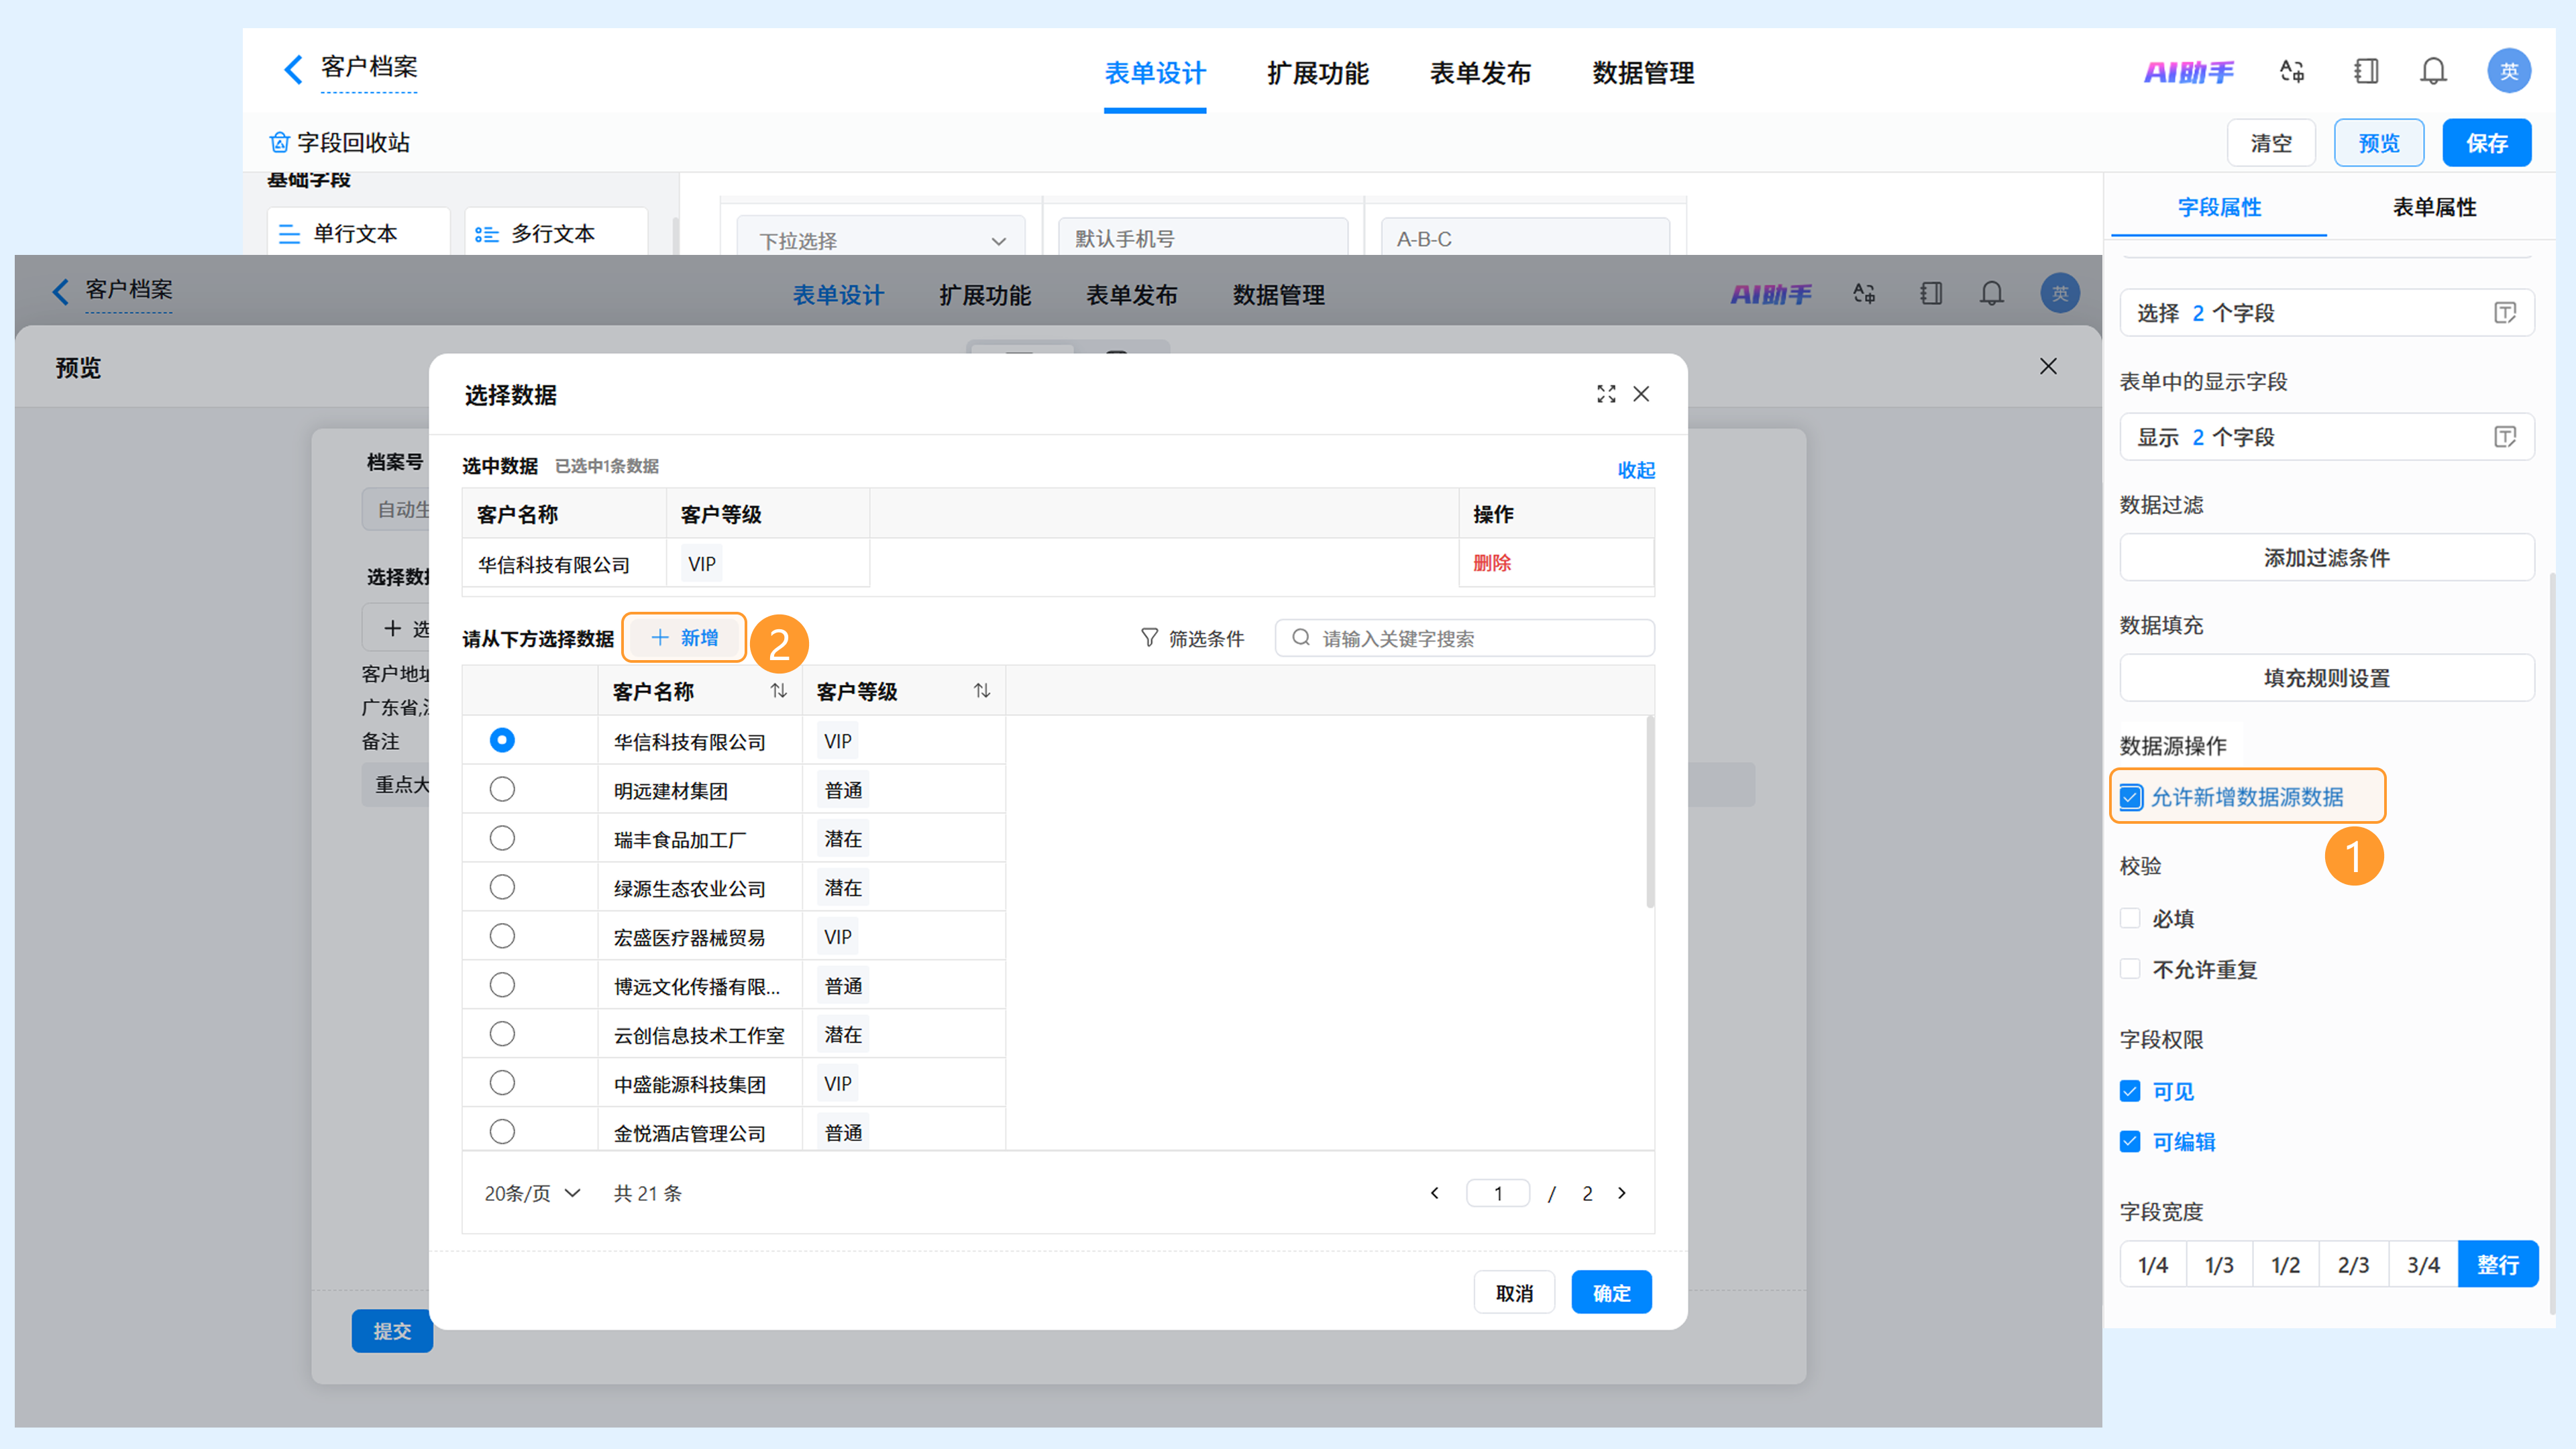Open 字段回收站 recycle bin
Image resolution: width=2576 pixels, height=1449 pixels.
(x=339, y=142)
